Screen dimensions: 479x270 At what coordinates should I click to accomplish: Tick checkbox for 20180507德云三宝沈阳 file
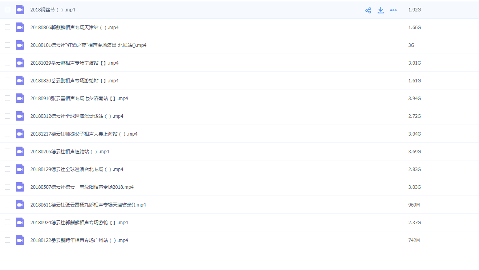7,187
